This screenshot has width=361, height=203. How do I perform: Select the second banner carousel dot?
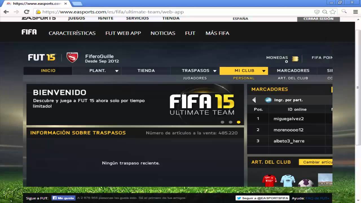tap(230, 122)
